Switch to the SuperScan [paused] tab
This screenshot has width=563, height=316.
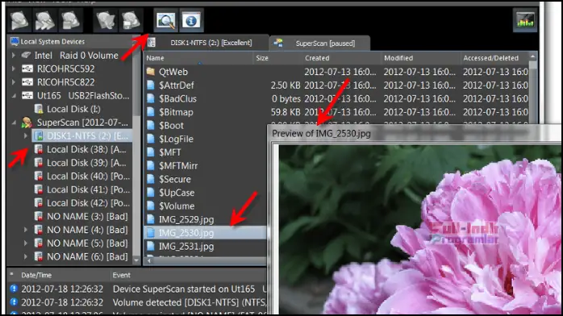(319, 44)
